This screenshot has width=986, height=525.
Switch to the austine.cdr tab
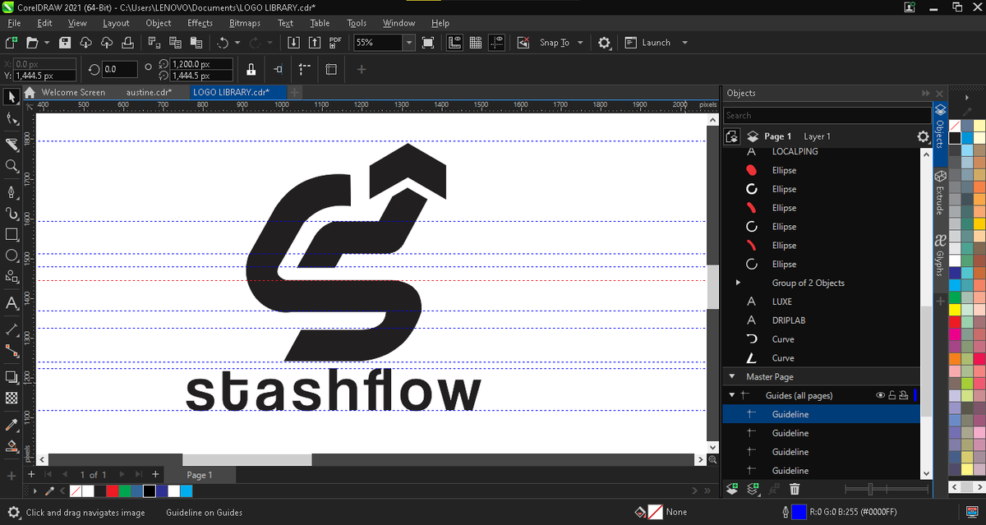pyautogui.click(x=149, y=92)
